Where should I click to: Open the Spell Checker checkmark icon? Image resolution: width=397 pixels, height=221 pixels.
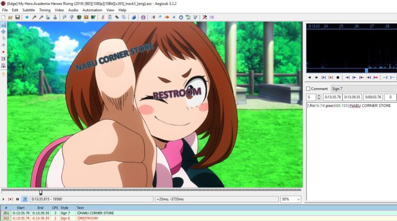(195, 17)
